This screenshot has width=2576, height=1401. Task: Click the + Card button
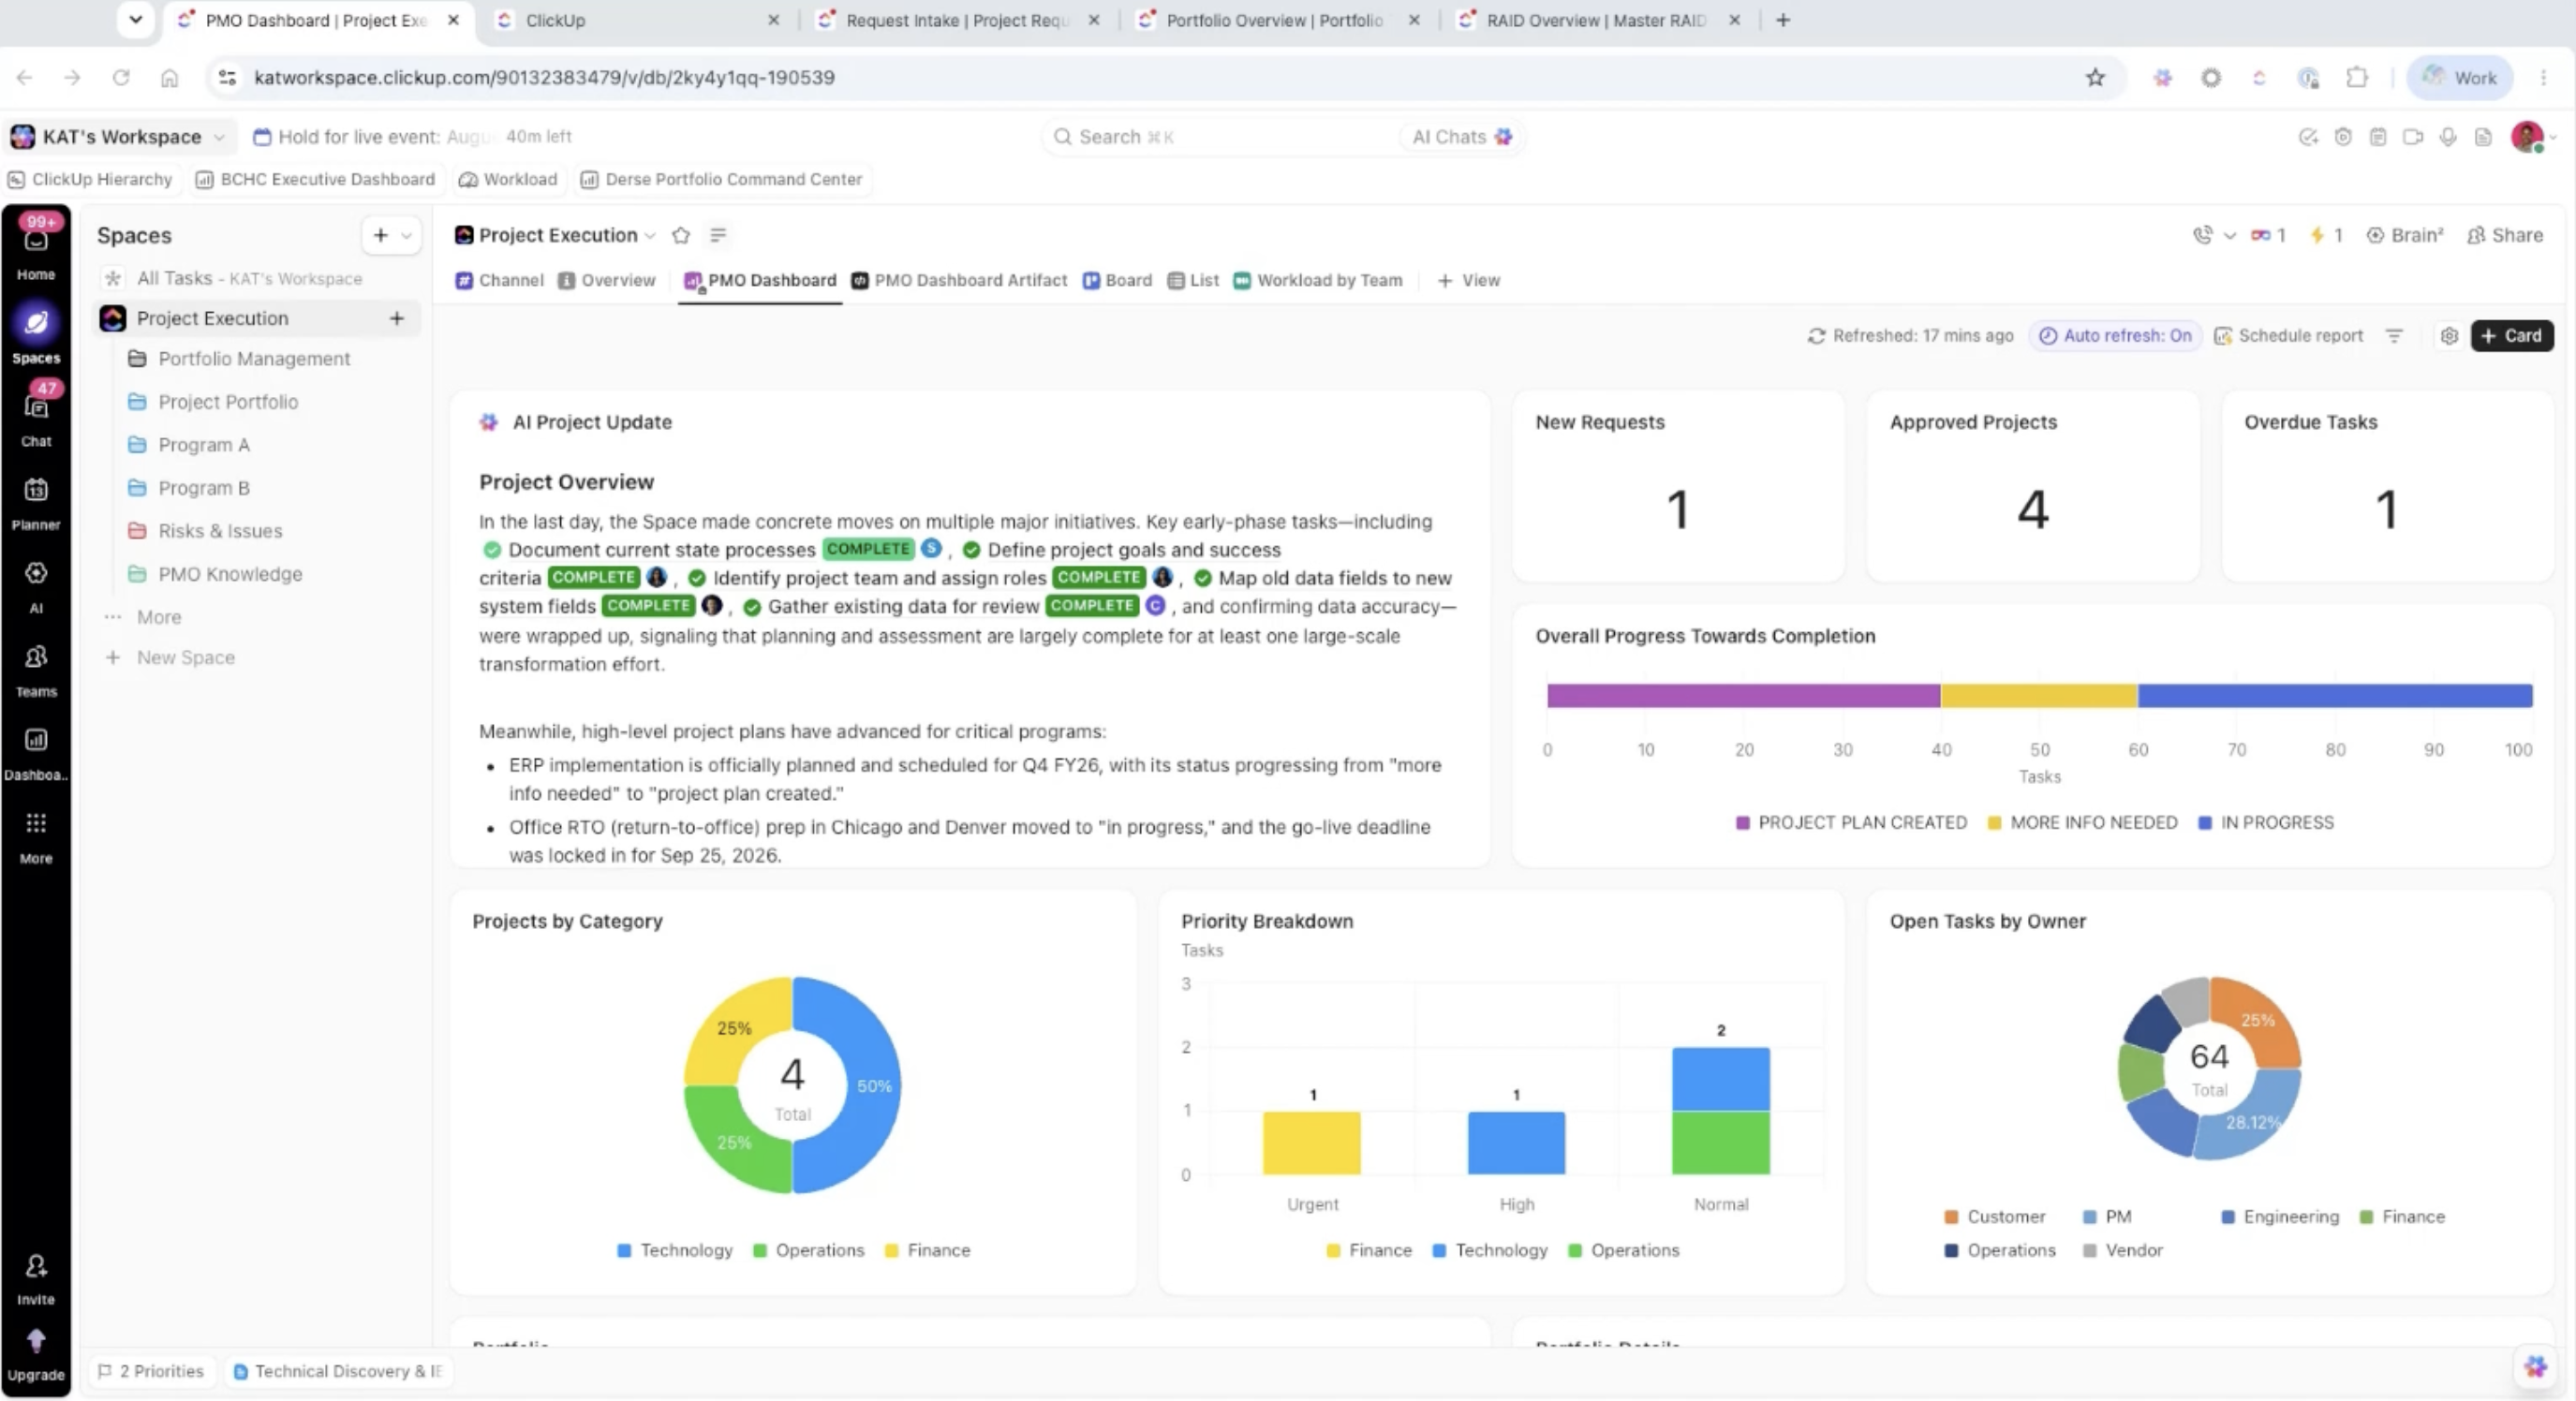(2512, 336)
